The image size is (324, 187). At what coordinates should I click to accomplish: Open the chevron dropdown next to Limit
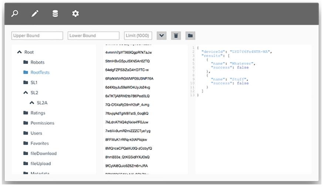(162, 35)
